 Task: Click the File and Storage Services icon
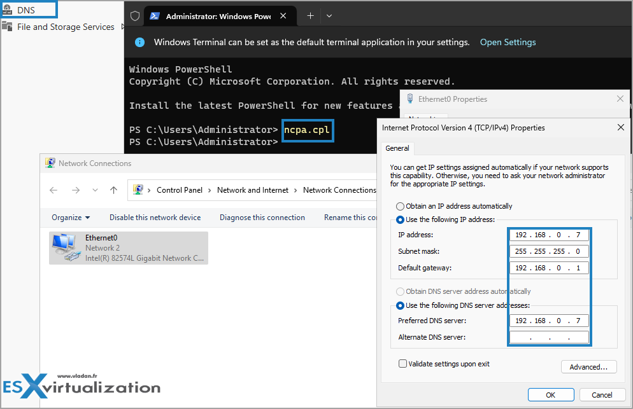(x=7, y=27)
